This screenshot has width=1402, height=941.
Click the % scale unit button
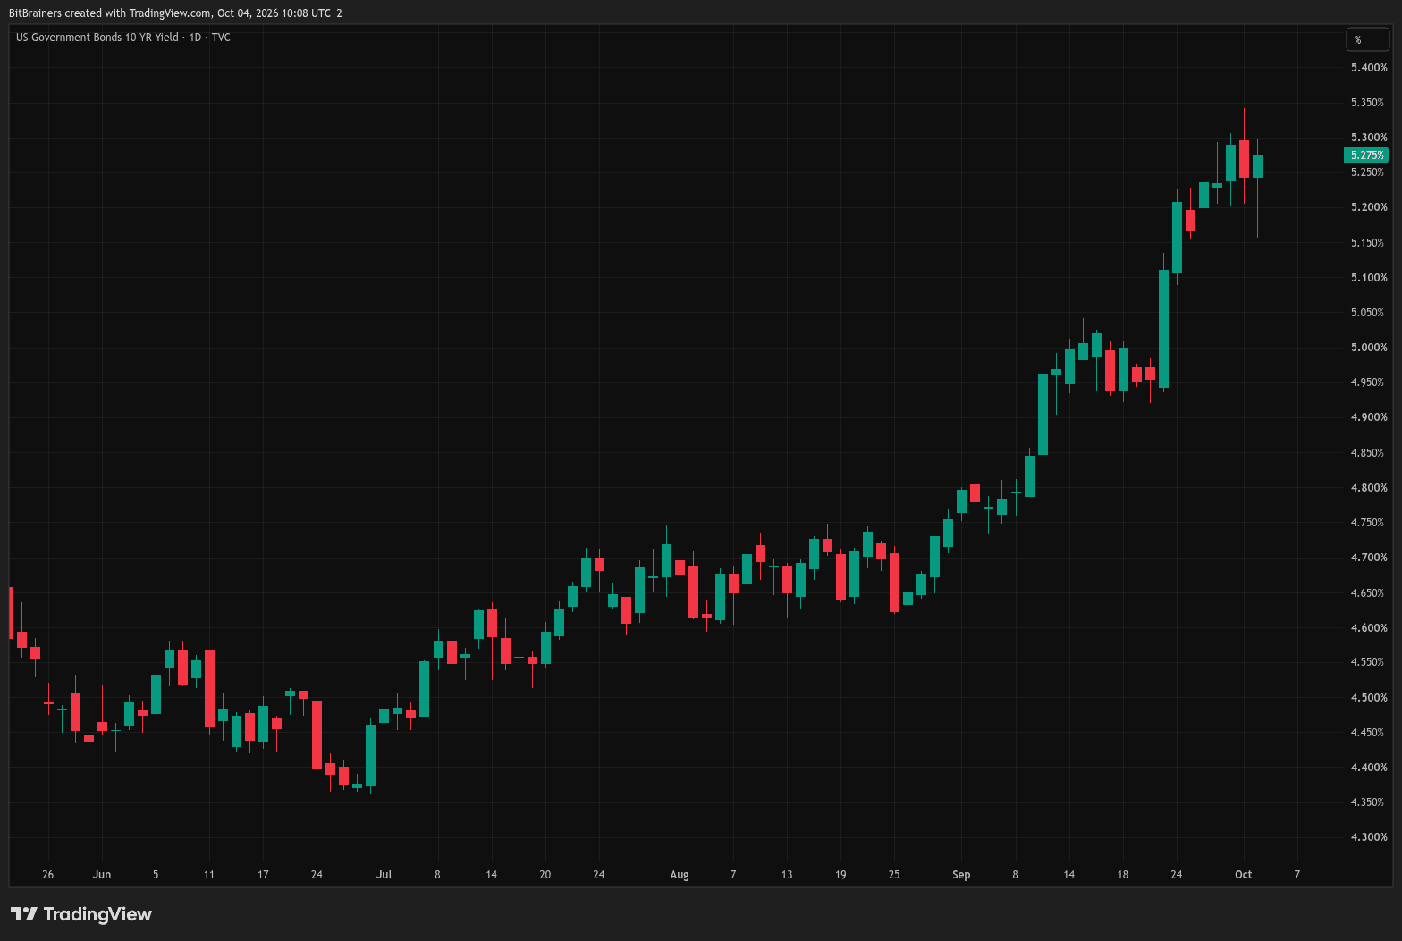click(1368, 39)
